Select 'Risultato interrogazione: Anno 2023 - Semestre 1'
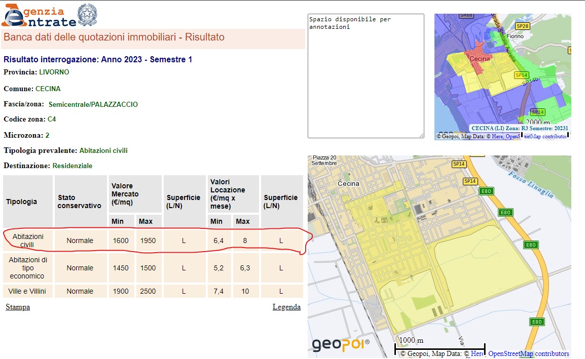 click(98, 59)
